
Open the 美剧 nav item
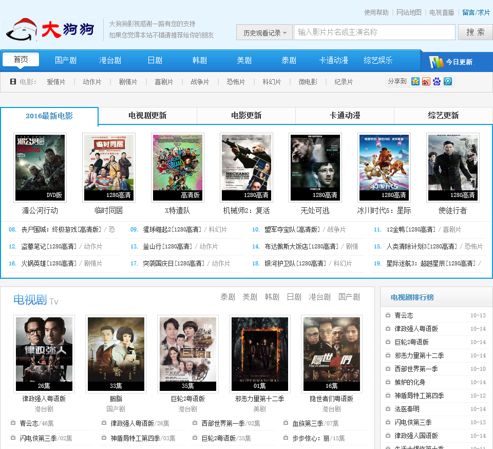[x=244, y=61]
